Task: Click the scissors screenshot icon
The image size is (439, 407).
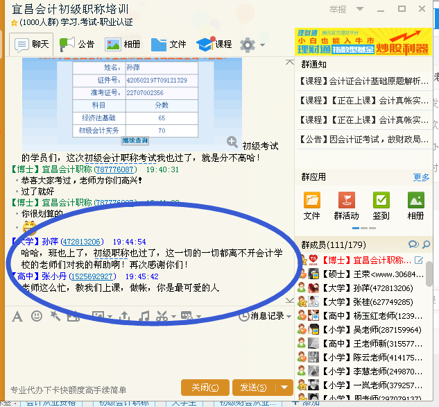Action: (x=161, y=317)
